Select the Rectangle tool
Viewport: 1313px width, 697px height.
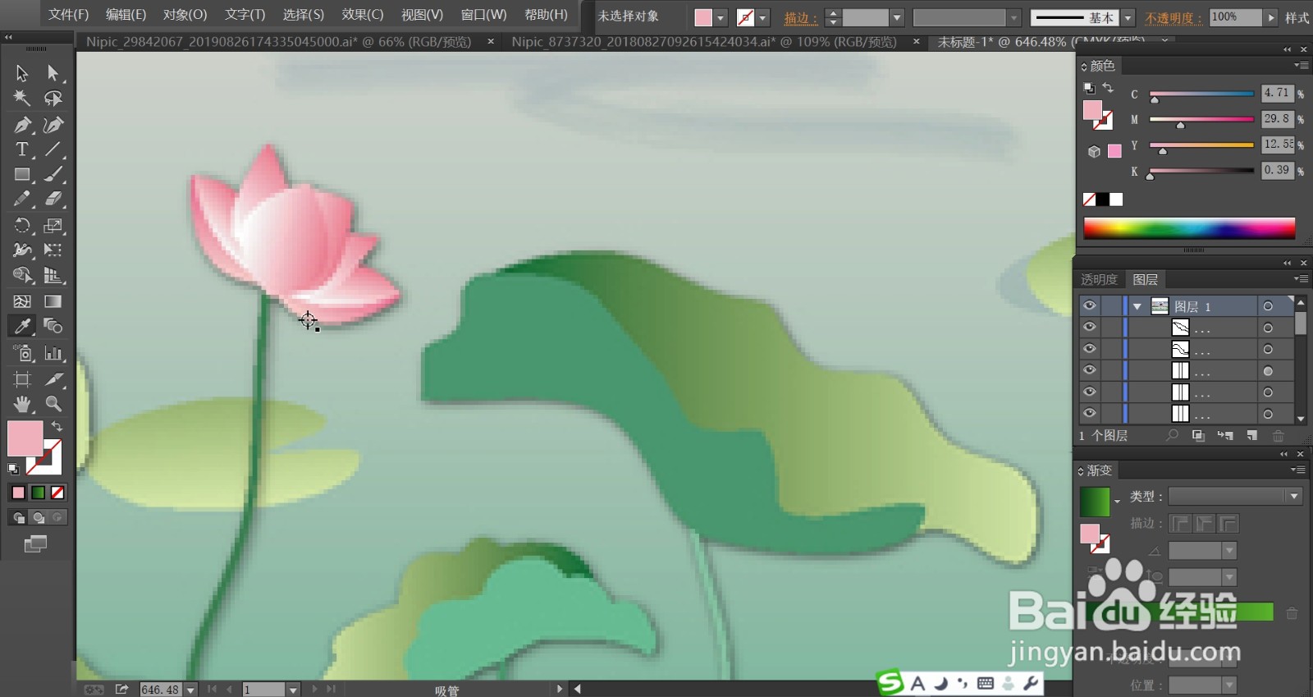(x=22, y=174)
